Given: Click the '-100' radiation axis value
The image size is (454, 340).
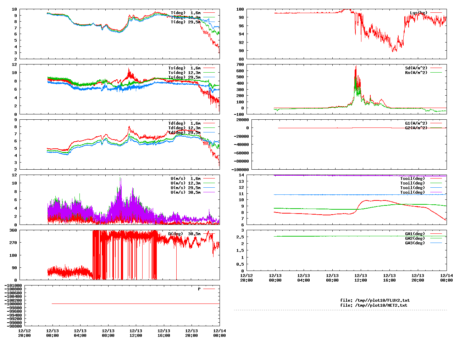Looking at the screenshot, I should (x=239, y=114).
